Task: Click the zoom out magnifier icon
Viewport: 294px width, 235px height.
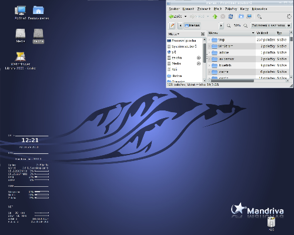Action: [x=229, y=26]
